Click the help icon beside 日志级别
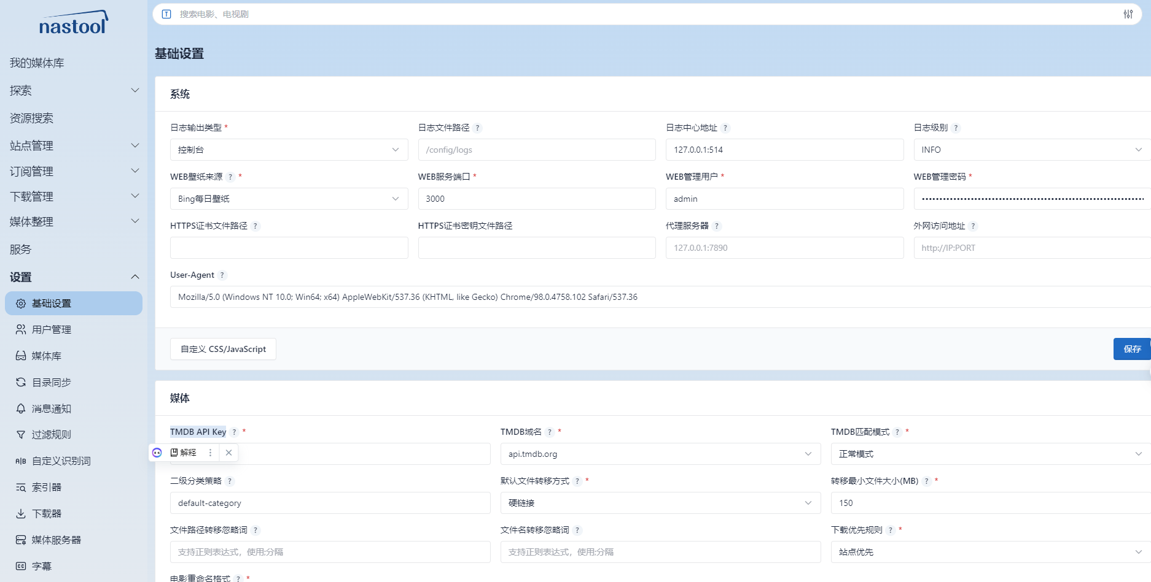 coord(956,128)
